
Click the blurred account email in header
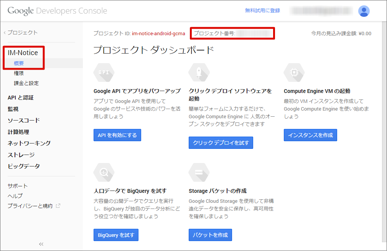[321, 11]
